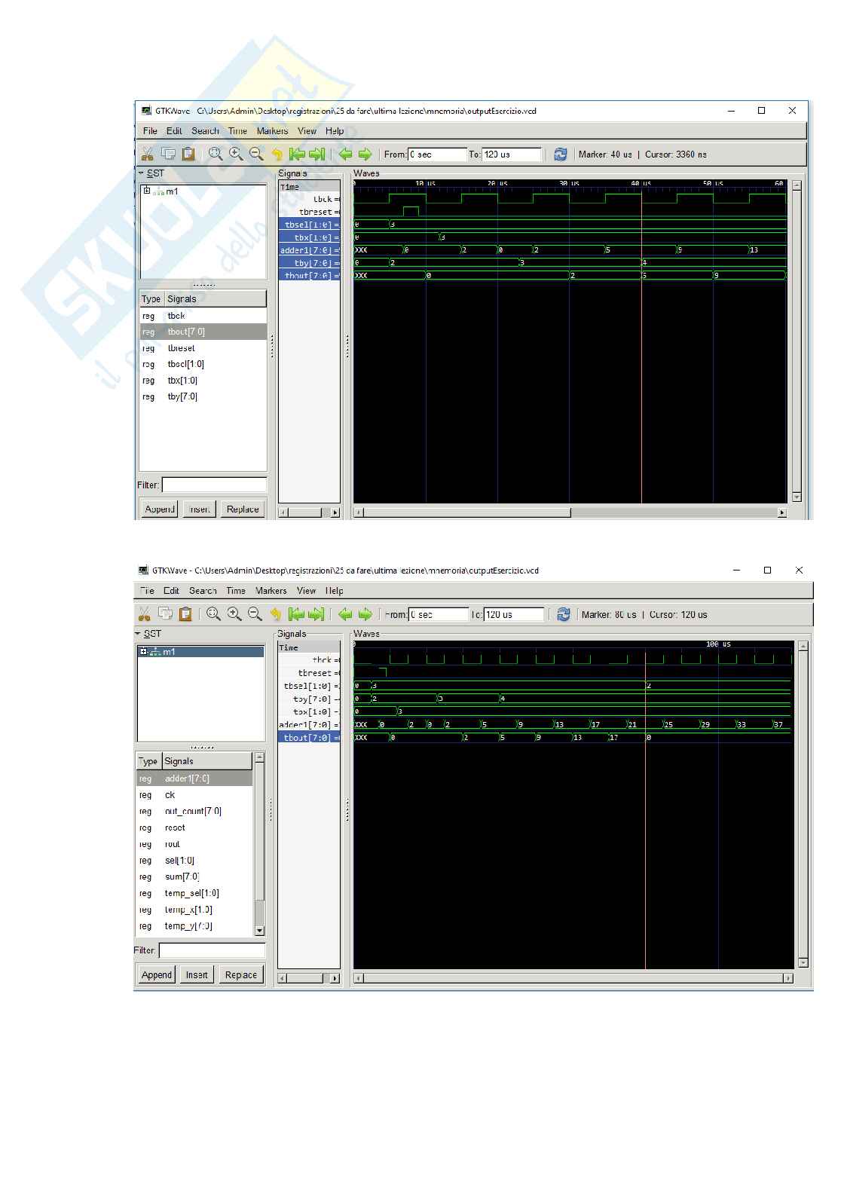Click the Append button in upper window
Image resolution: width=841 pixels, height=1190 pixels.
(159, 509)
